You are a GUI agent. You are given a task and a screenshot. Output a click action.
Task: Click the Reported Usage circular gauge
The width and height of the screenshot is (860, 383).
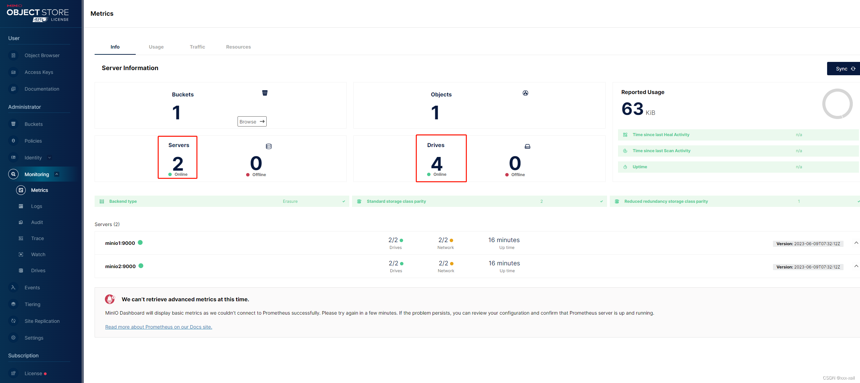coord(837,104)
